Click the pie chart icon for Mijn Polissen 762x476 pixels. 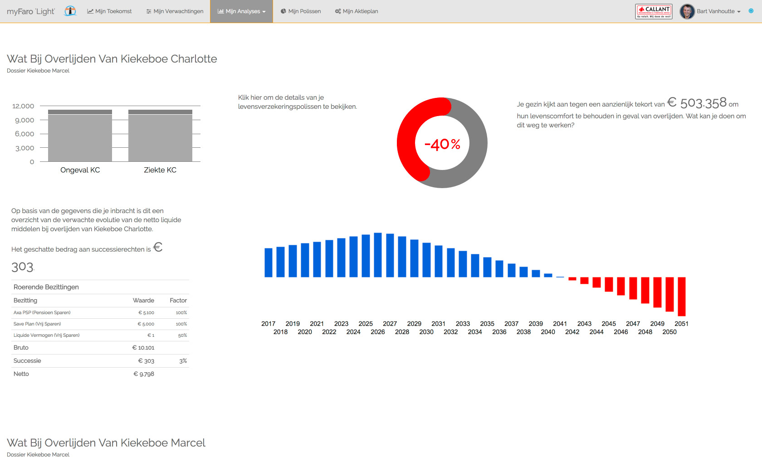click(x=283, y=11)
